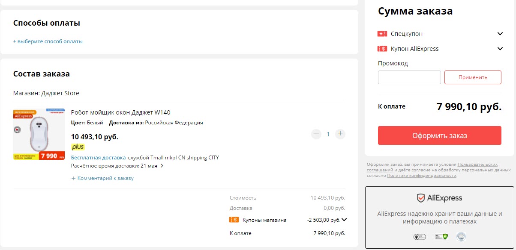This screenshot has width=516, height=250.
Task: Expand the Купон AliExpress dropdown
Action: click(x=500, y=49)
